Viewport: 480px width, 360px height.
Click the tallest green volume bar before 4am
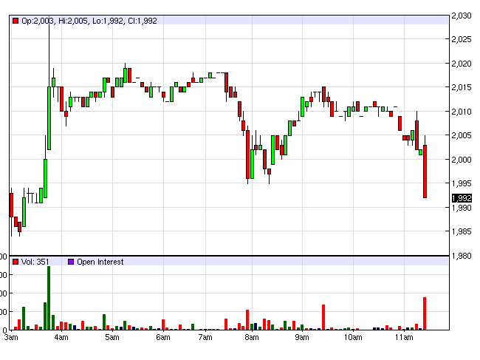pos(49,298)
